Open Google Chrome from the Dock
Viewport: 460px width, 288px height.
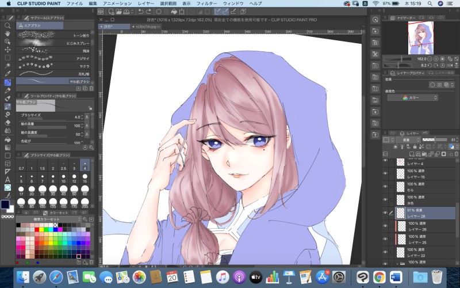click(x=379, y=277)
